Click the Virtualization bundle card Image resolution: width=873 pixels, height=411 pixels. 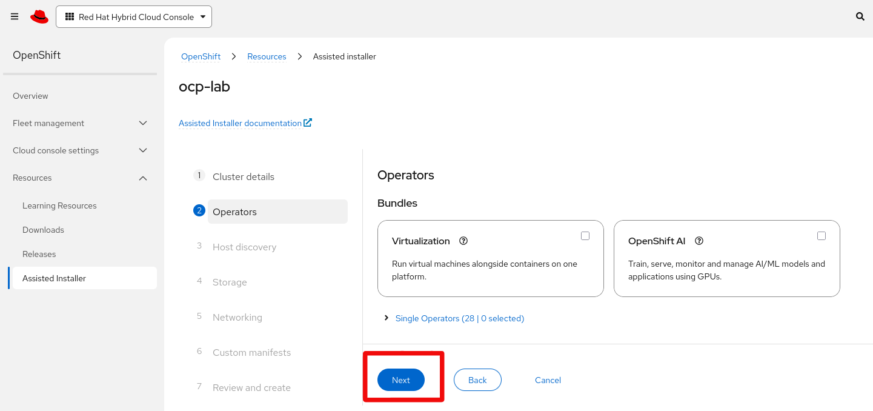(x=491, y=258)
